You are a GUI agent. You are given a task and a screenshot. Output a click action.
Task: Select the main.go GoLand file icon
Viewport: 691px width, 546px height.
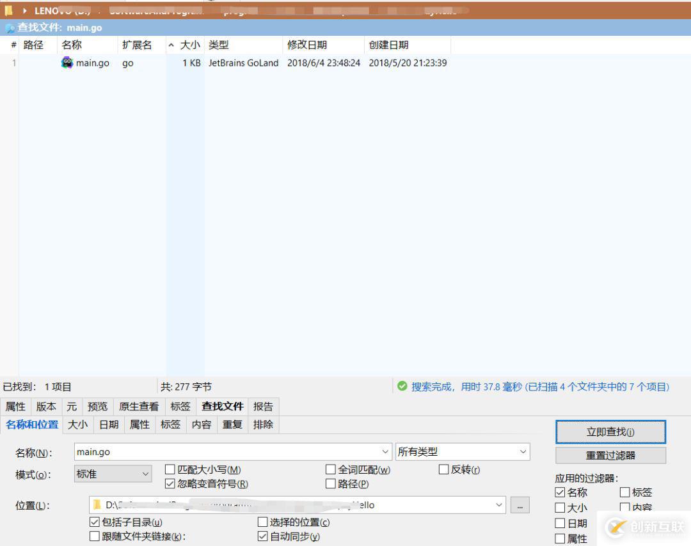pos(67,63)
